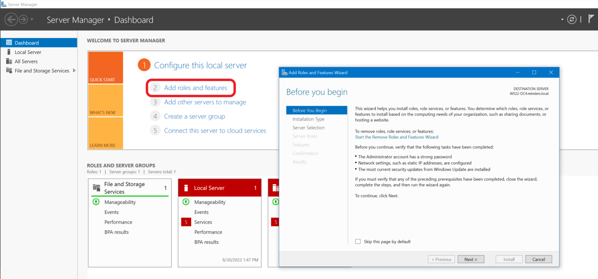Open the dropdown caret beside the refresh icon
This screenshot has width=598, height=279.
click(x=562, y=19)
